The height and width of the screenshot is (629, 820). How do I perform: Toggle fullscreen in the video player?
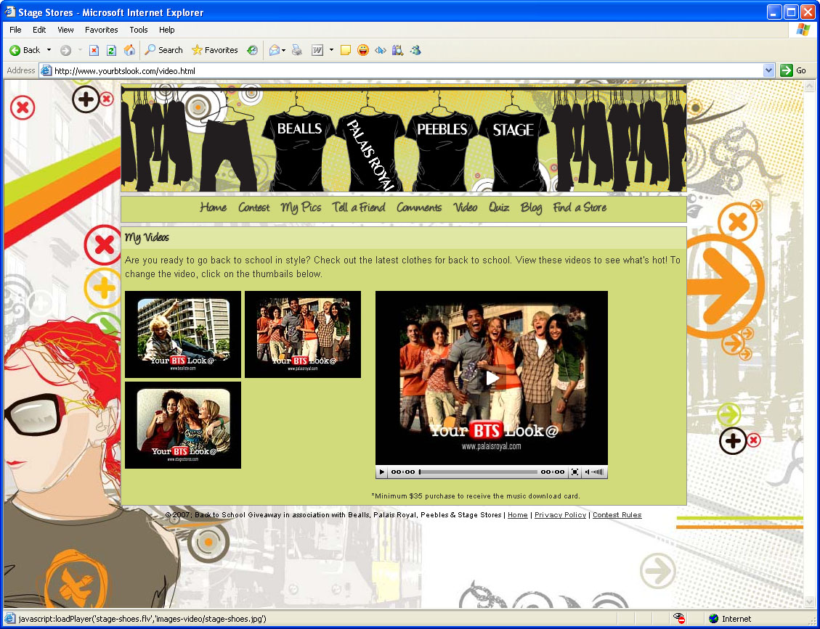point(575,472)
